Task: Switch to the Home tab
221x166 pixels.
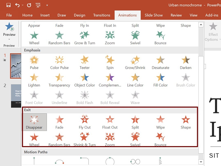Action: coord(27,15)
